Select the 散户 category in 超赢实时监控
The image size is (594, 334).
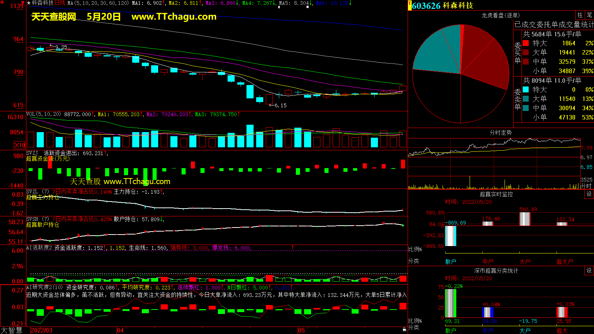pyautogui.click(x=450, y=262)
